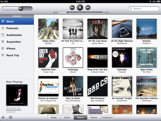The height and width of the screenshot is (121, 161).
Task: Click the playback progress scrubber bar
Action: click(x=81, y=13)
